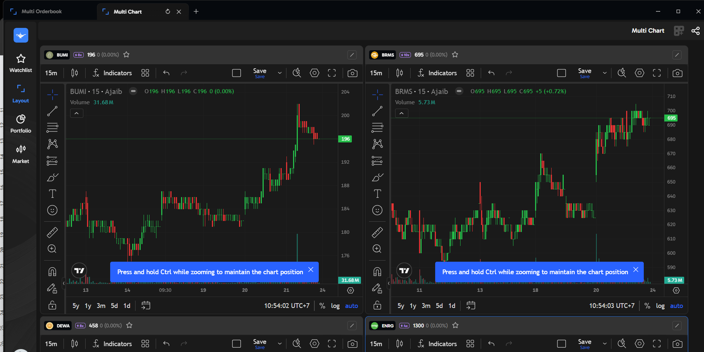
Task: Open the Layout sidebar section
Action: 21,94
